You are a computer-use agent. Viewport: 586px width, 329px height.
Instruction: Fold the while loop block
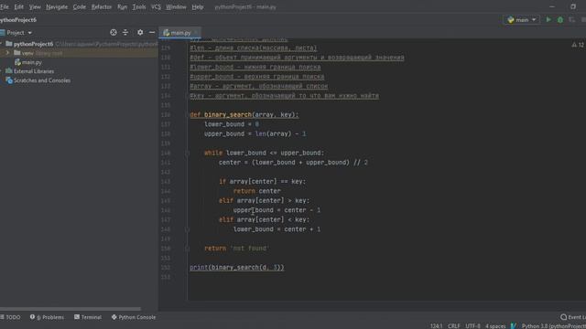click(x=187, y=153)
